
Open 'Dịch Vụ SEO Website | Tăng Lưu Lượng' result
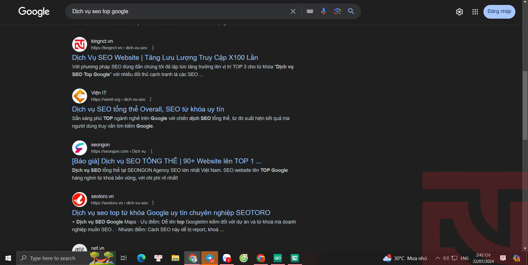[x=165, y=57]
